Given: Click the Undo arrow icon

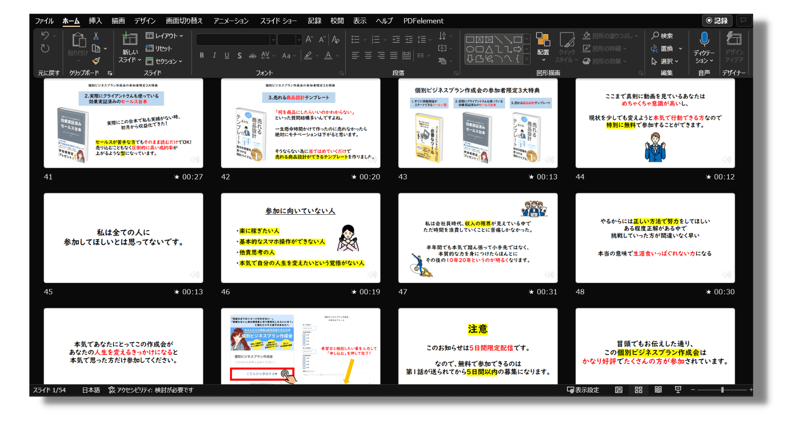Looking at the screenshot, I should pyautogui.click(x=45, y=35).
